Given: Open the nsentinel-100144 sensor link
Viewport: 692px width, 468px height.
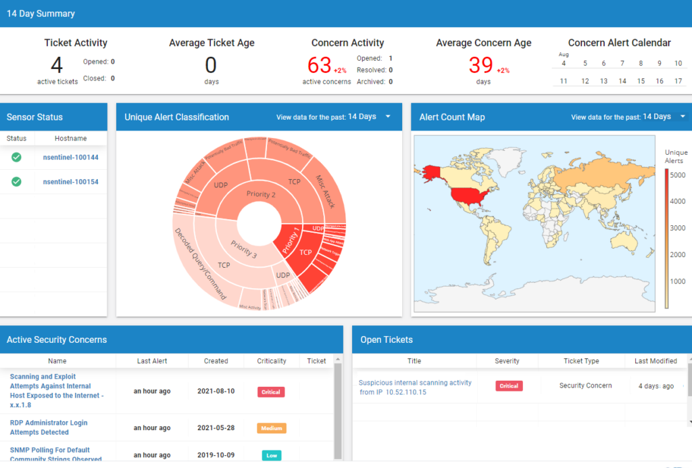Looking at the screenshot, I should (70, 157).
